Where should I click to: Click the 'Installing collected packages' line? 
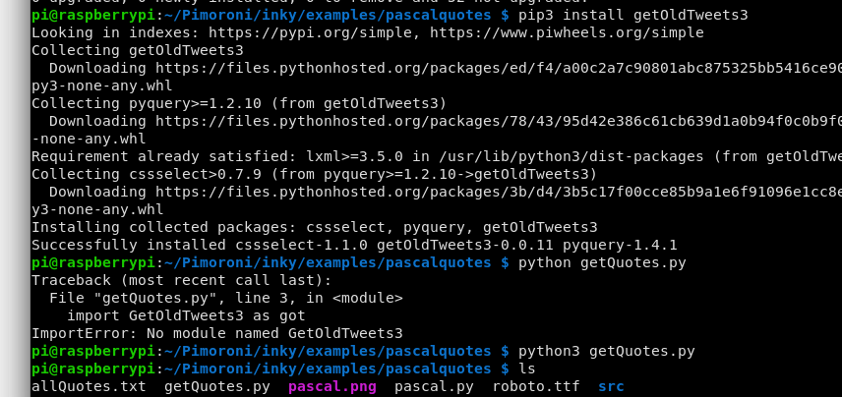[314, 227]
